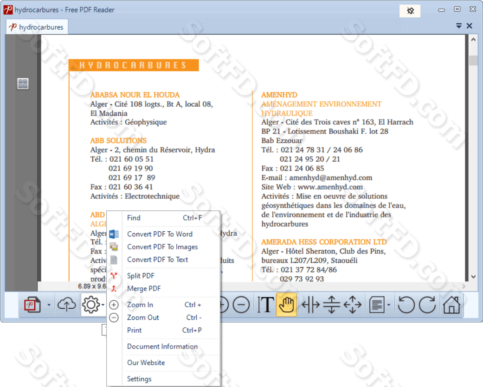Viewport: 483px width, 387px height.
Task: Click the home icon in the toolbar
Action: tap(451, 305)
